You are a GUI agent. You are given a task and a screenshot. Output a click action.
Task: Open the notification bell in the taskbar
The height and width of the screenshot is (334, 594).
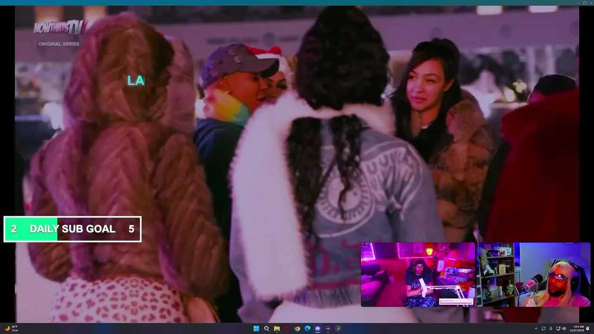588,328
